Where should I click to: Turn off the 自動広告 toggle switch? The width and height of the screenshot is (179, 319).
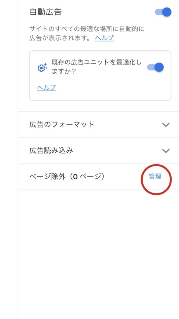(x=163, y=12)
